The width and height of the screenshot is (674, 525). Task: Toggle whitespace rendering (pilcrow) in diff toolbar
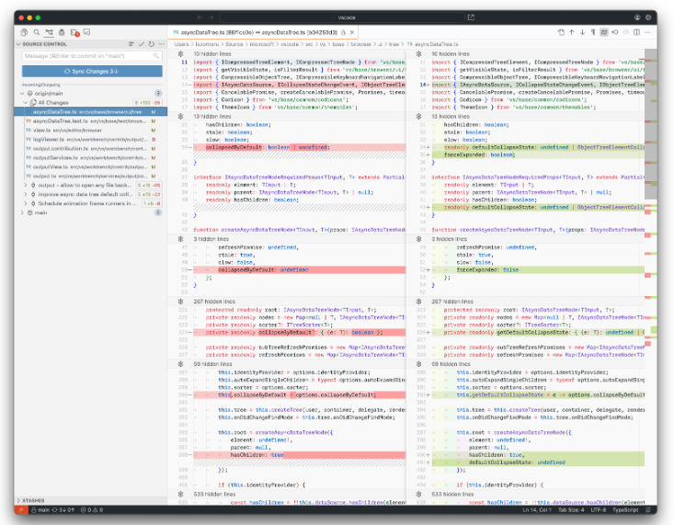(592, 31)
